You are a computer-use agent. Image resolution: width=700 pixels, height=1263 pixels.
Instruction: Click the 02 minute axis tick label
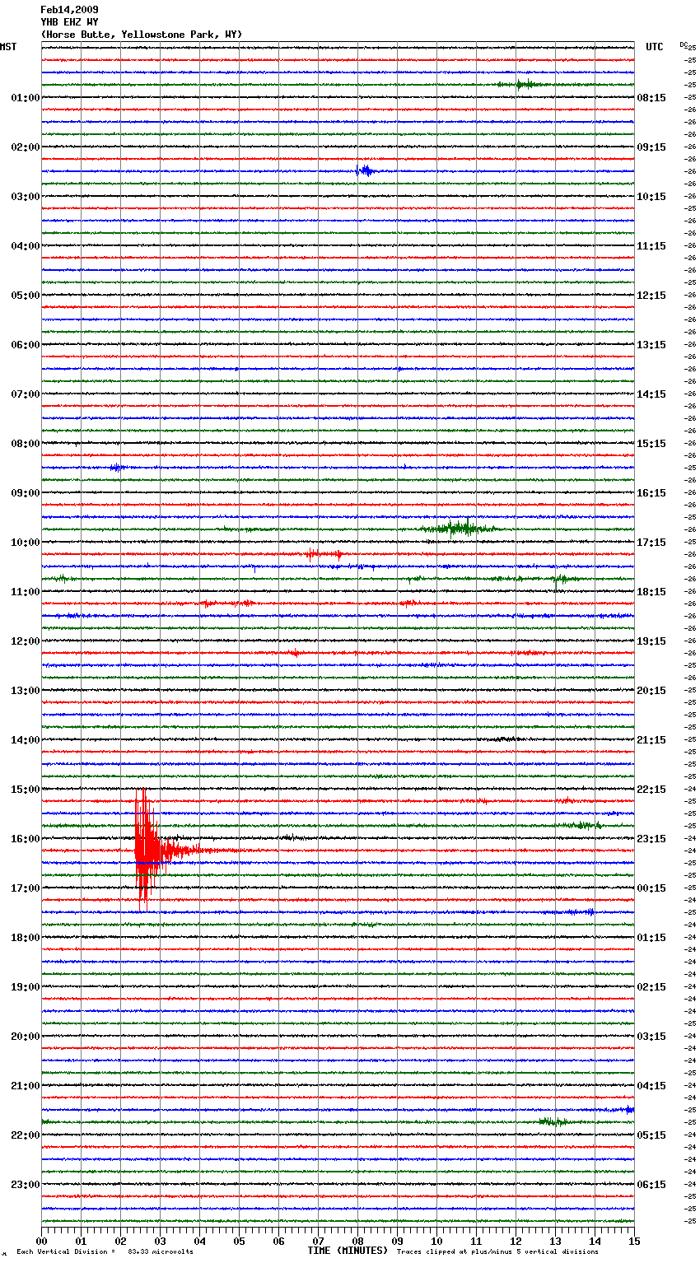(x=120, y=1241)
